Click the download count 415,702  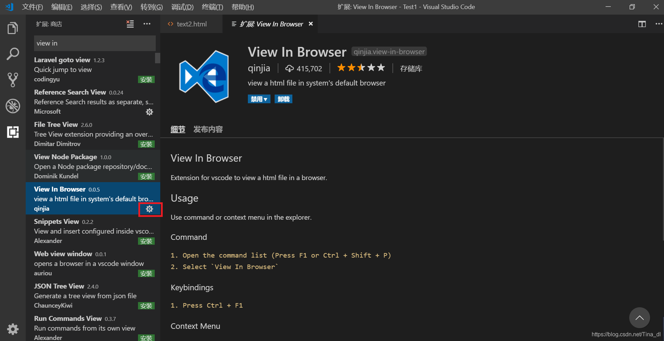(x=304, y=68)
